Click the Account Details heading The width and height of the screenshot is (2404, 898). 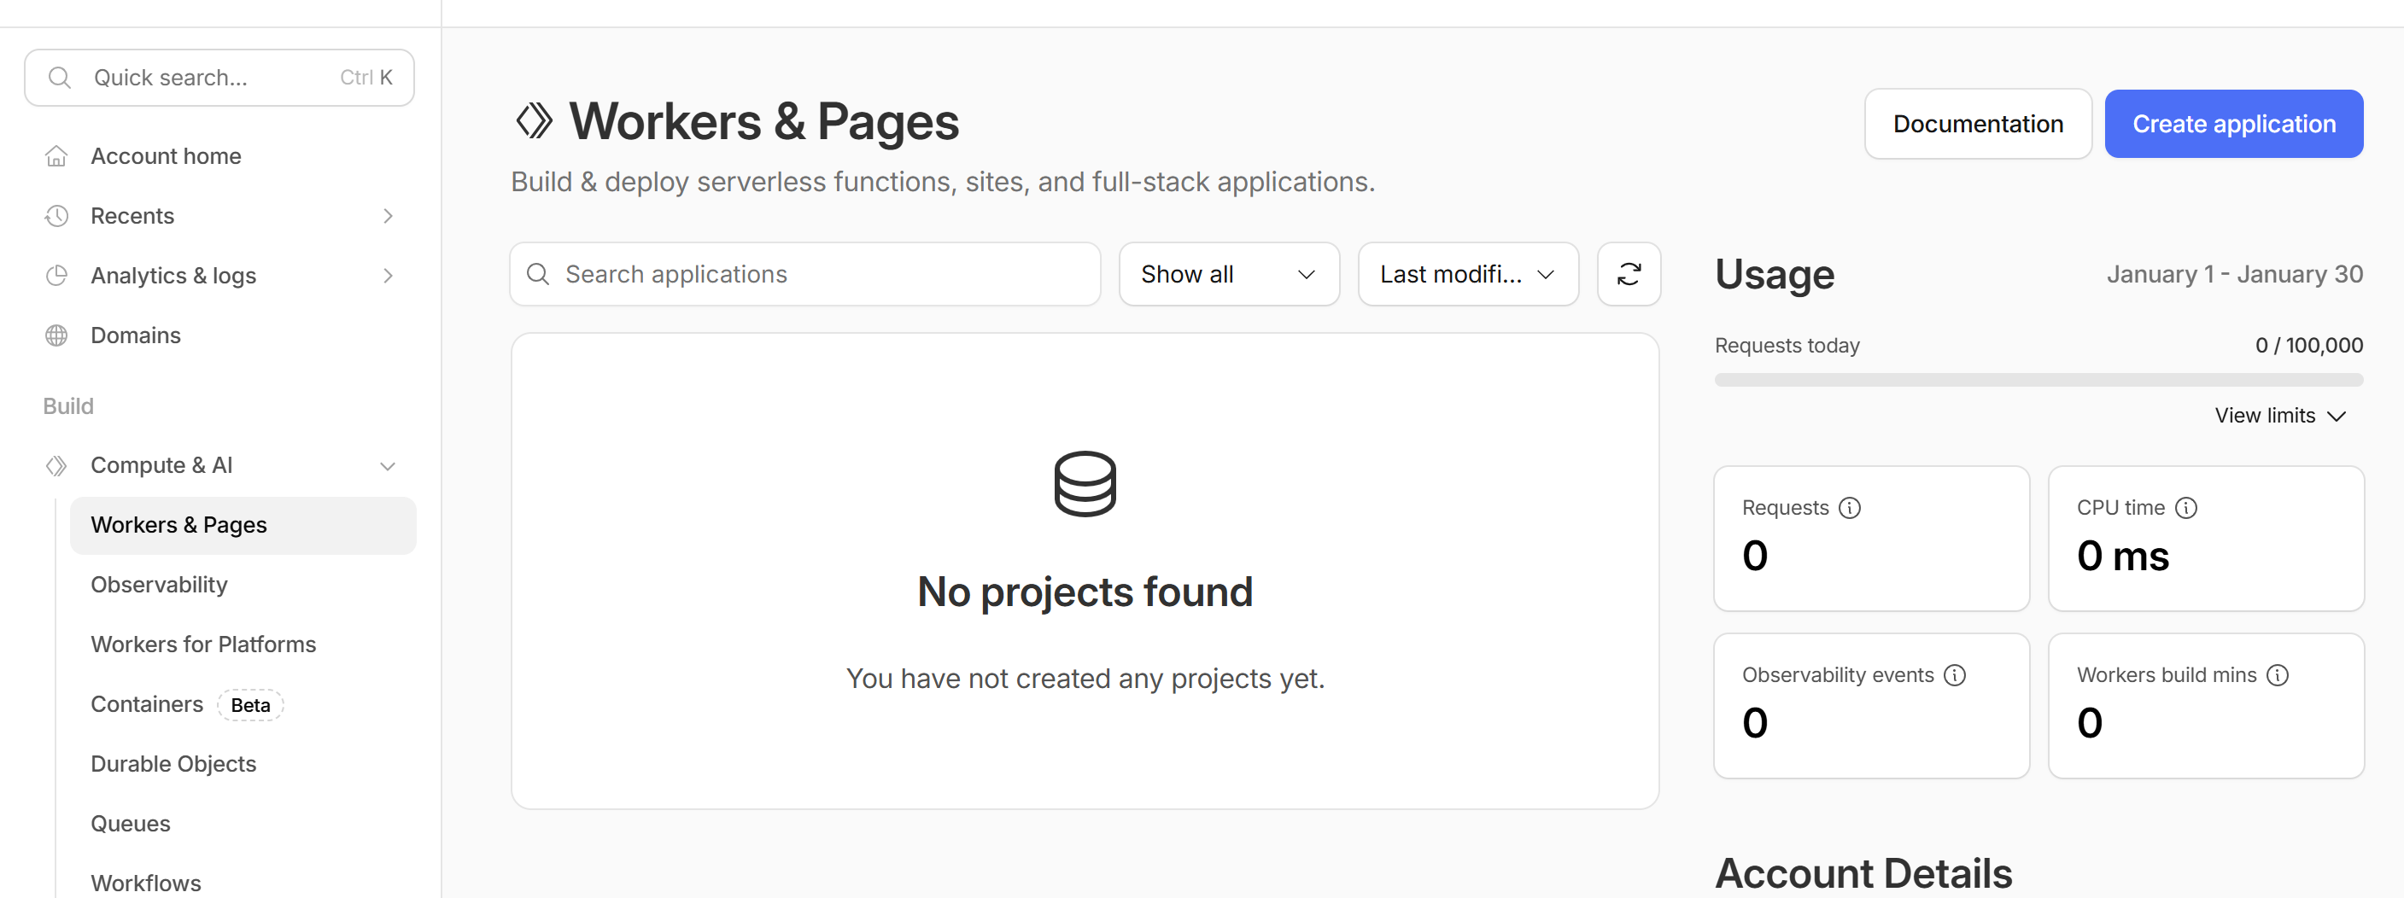click(x=1863, y=874)
